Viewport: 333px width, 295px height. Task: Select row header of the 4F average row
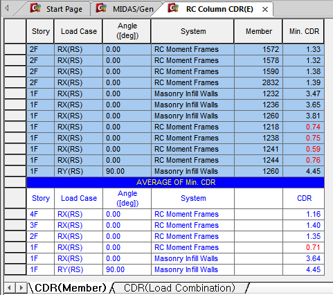point(15,214)
